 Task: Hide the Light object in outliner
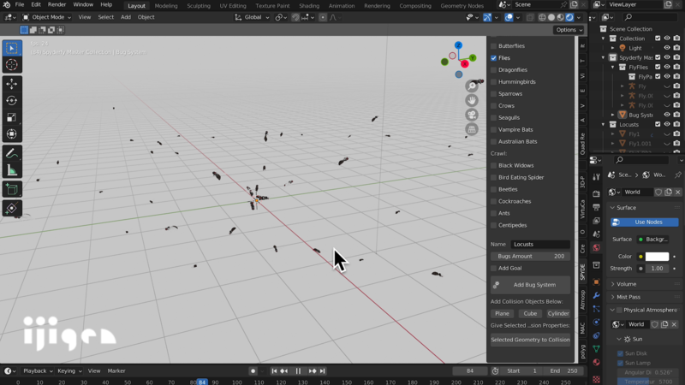(667, 48)
